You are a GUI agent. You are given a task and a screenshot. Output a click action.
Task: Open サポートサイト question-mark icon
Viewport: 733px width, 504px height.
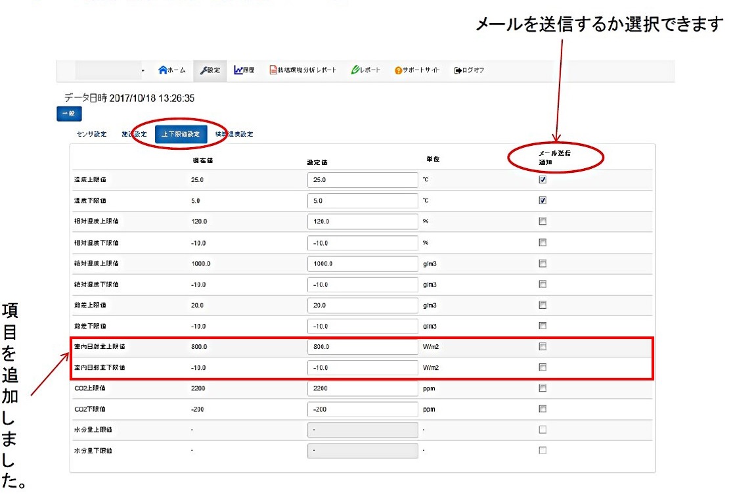pyautogui.click(x=398, y=70)
